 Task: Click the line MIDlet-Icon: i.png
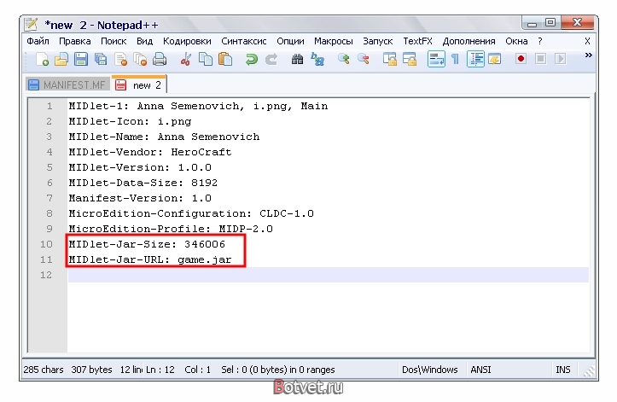tap(130, 122)
